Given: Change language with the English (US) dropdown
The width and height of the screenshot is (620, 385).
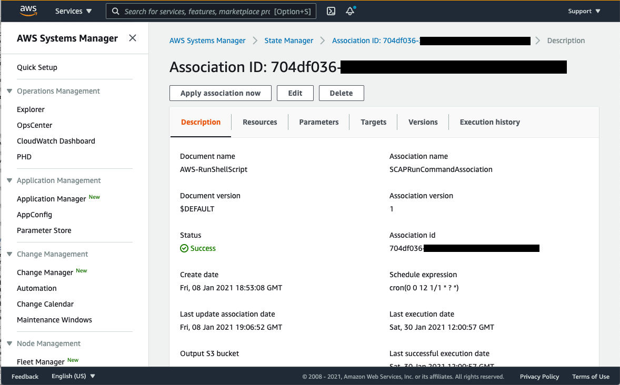Looking at the screenshot, I should point(73,376).
